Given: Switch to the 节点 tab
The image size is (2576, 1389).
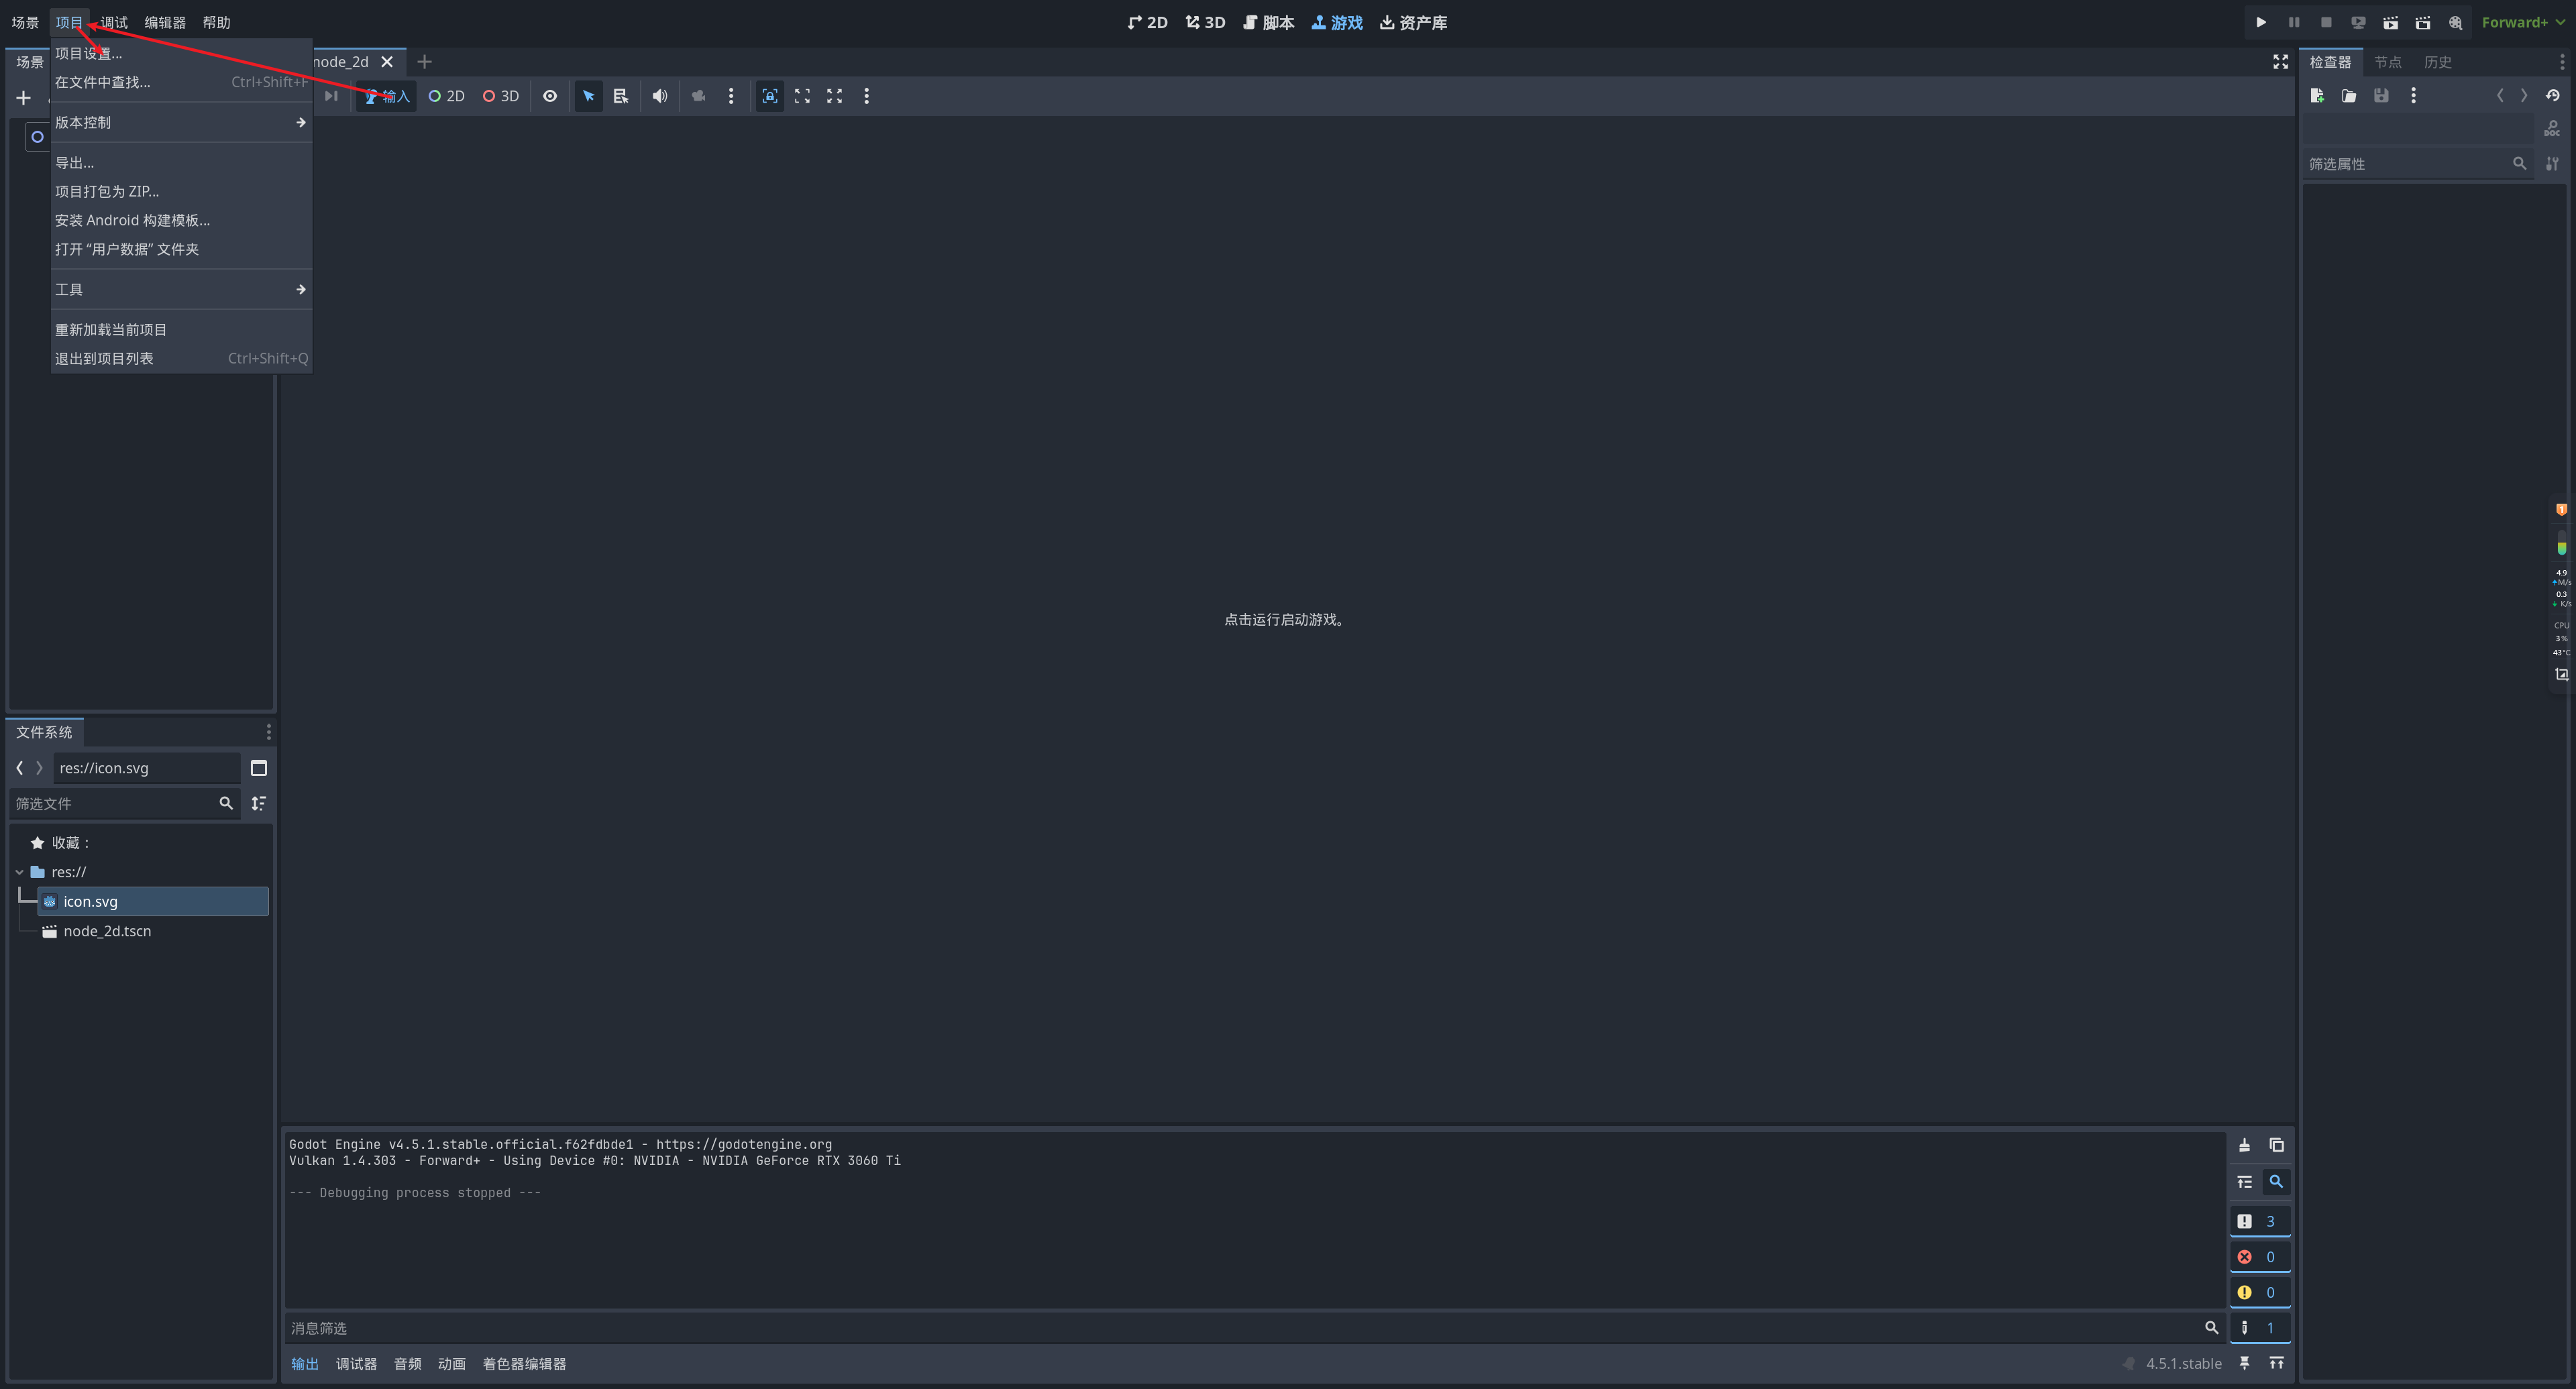Looking at the screenshot, I should [2387, 62].
